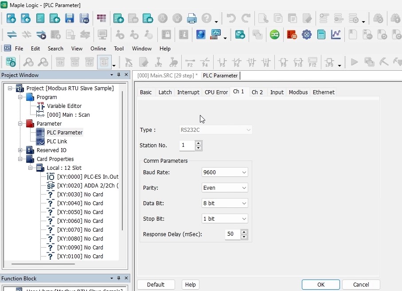Click the question mark help toolbar icon
Viewport: 402px width, 291px height.
[207, 19]
